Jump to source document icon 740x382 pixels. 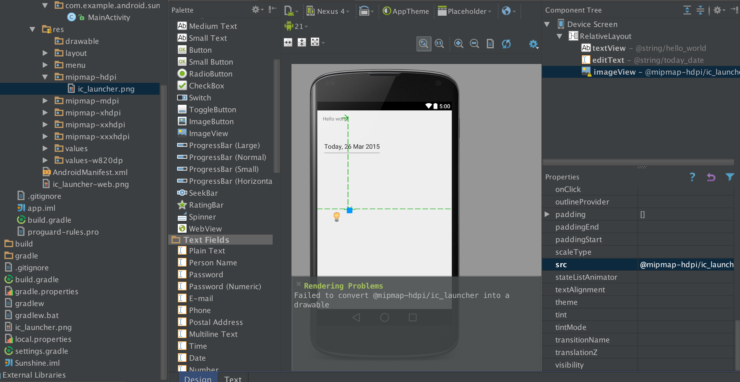490,44
